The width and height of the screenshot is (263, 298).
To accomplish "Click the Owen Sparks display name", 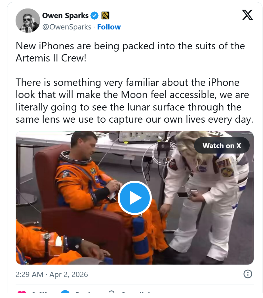I will point(65,16).
